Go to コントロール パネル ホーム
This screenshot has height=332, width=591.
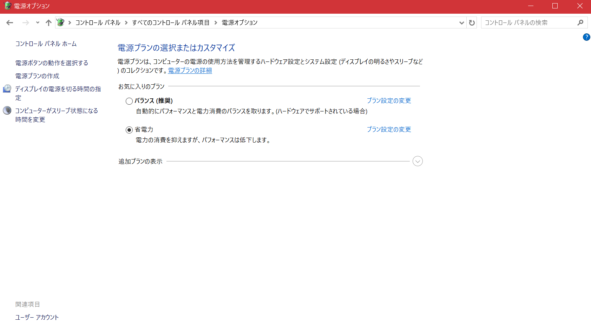tap(46, 44)
